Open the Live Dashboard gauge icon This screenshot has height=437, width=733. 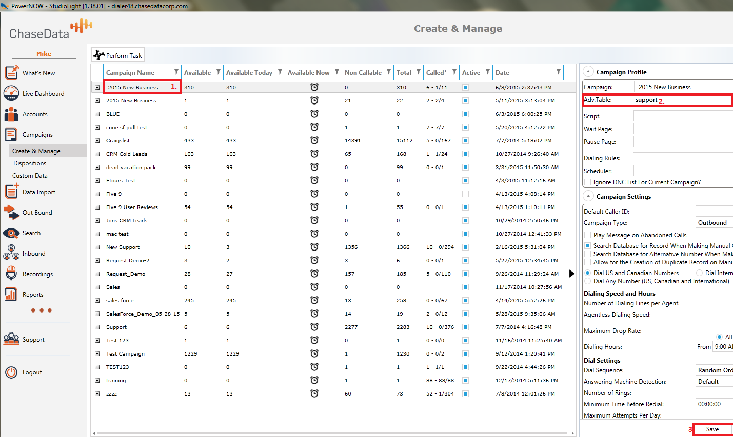pos(11,93)
